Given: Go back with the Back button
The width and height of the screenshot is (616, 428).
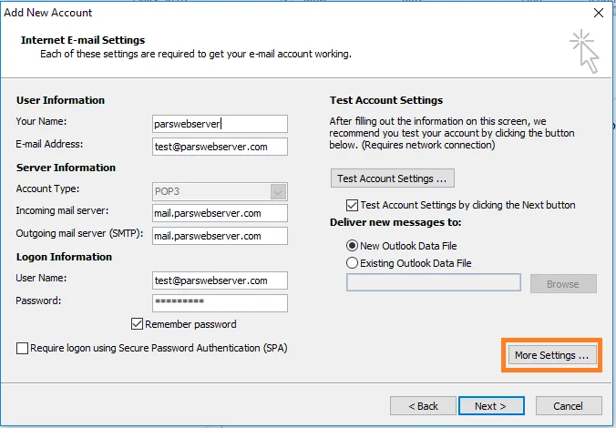Looking at the screenshot, I should tap(423, 405).
